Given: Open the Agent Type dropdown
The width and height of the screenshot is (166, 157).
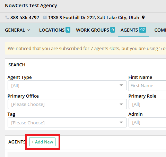Looking at the screenshot, I should pyautogui.click(x=67, y=85).
